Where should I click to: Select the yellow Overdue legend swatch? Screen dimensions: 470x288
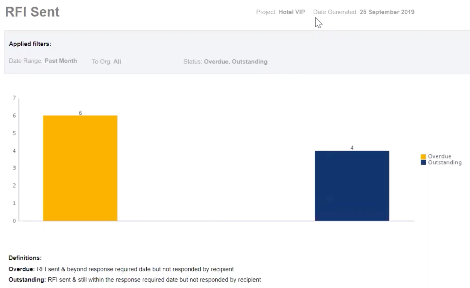coord(423,157)
